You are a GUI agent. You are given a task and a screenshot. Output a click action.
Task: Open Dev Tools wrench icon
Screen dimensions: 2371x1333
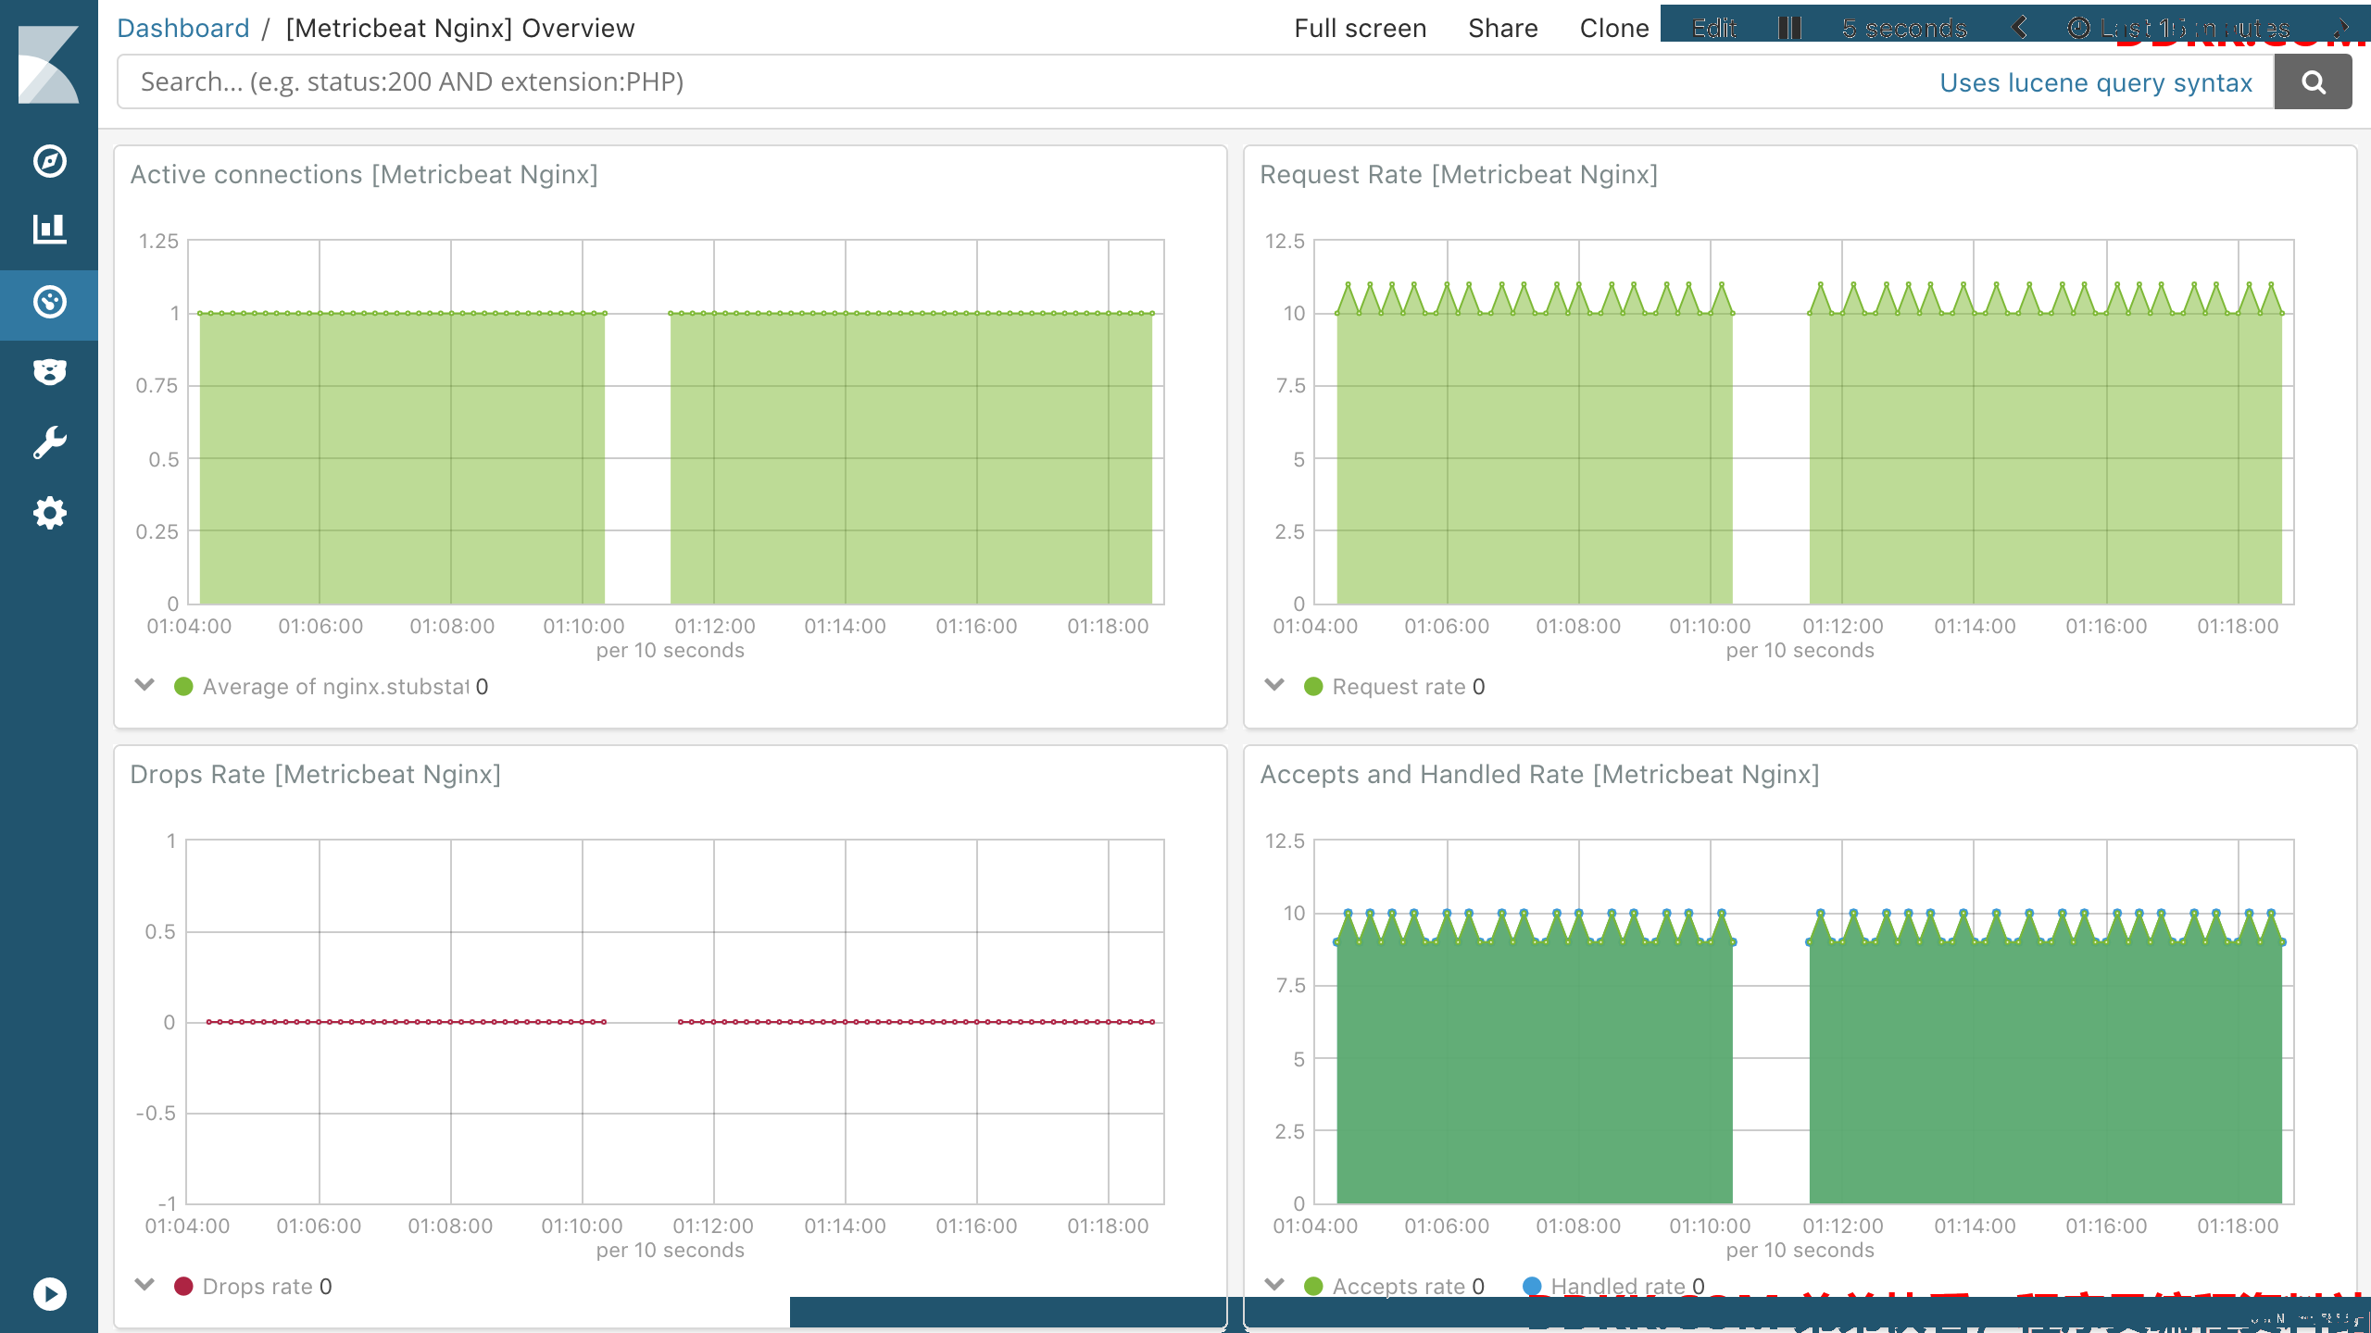pos(49,442)
